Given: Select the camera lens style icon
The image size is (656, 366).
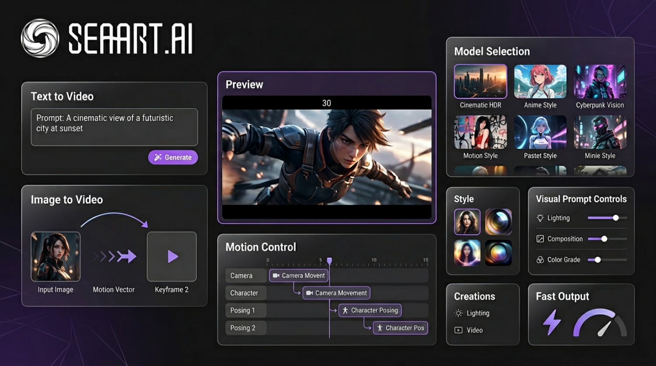Looking at the screenshot, I should [x=498, y=222].
